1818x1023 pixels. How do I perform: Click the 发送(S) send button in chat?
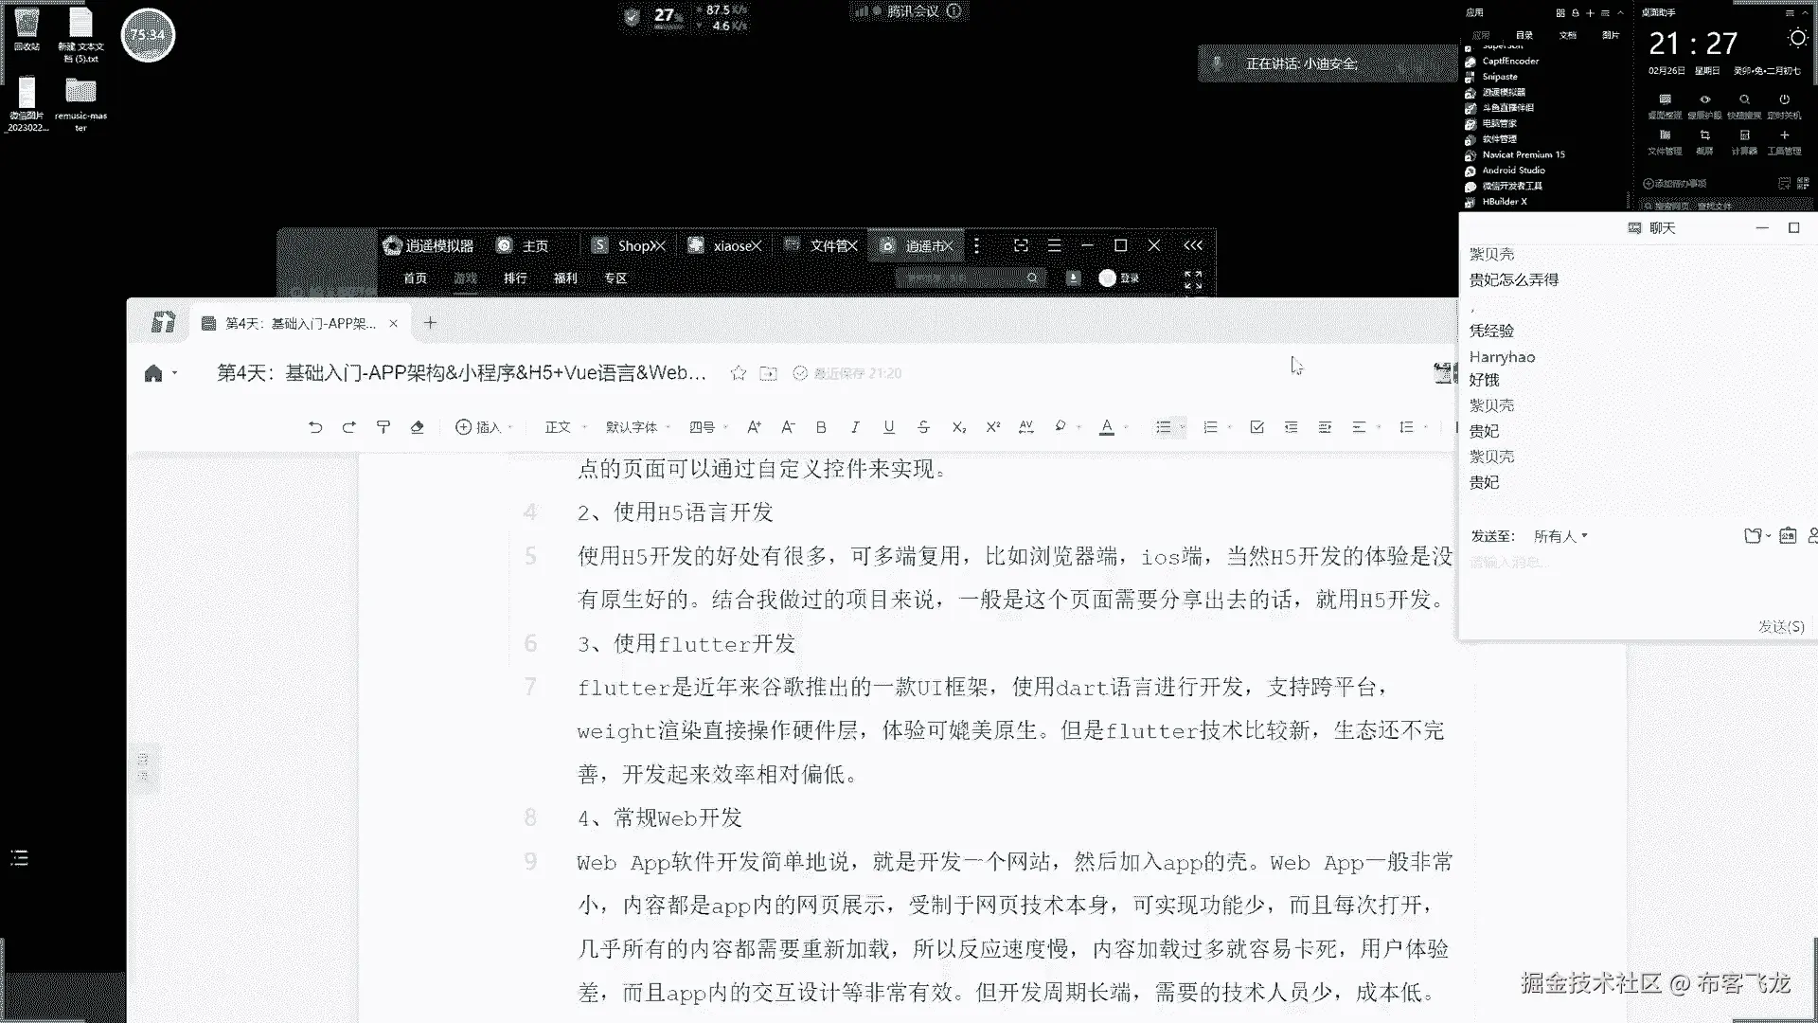click(1780, 626)
